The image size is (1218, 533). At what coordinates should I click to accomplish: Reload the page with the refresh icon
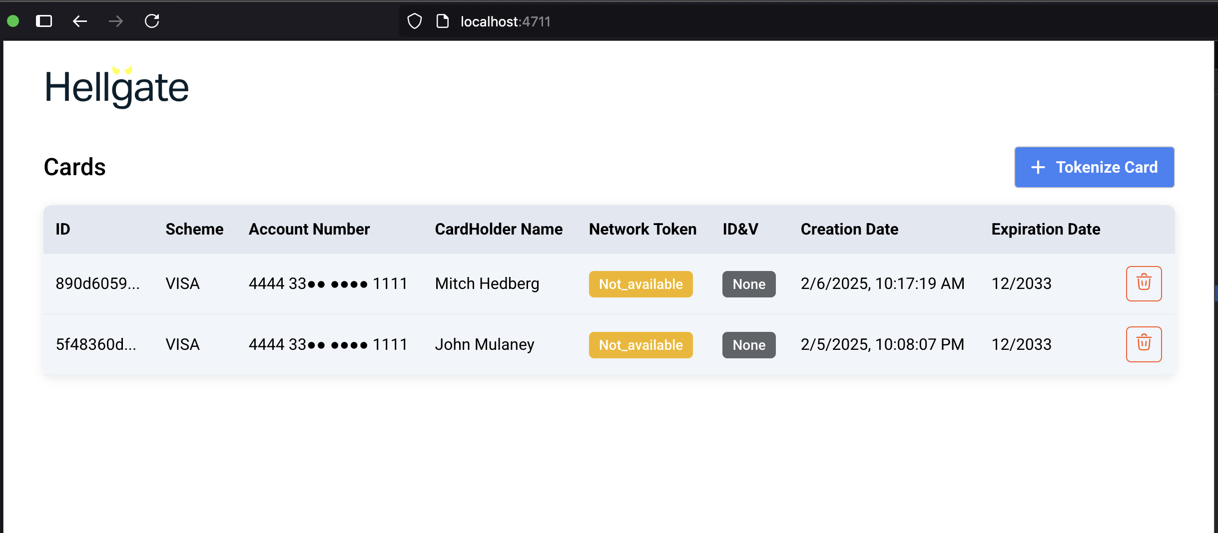click(x=152, y=21)
